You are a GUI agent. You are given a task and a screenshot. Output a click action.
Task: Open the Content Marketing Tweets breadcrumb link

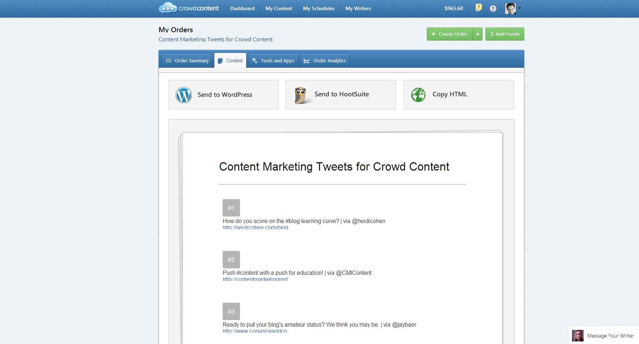215,39
